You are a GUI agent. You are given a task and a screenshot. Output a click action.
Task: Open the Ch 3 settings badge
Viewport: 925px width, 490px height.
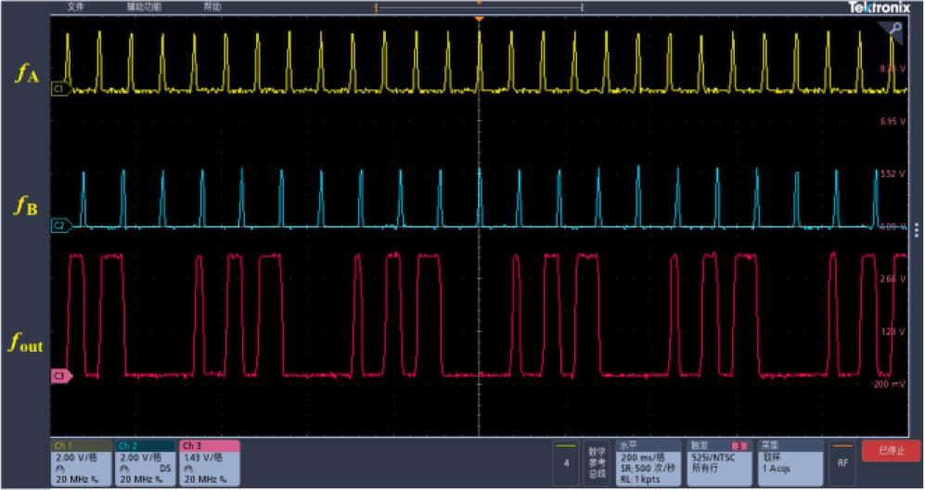tap(209, 462)
